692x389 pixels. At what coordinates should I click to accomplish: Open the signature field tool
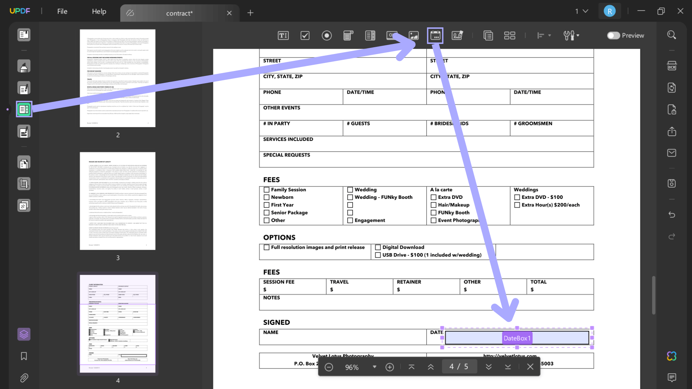pos(457,35)
